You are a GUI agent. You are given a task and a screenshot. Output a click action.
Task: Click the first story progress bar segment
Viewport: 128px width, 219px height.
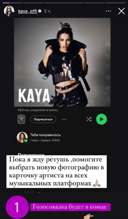(x=13, y=3)
